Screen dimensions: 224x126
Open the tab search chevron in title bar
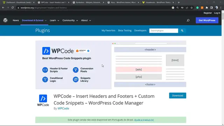click(200, 2)
